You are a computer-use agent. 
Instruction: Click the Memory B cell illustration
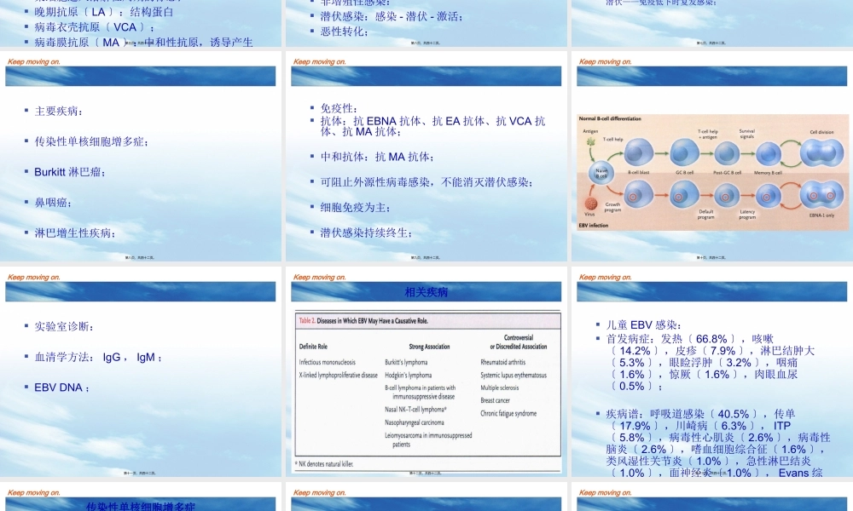coord(767,154)
